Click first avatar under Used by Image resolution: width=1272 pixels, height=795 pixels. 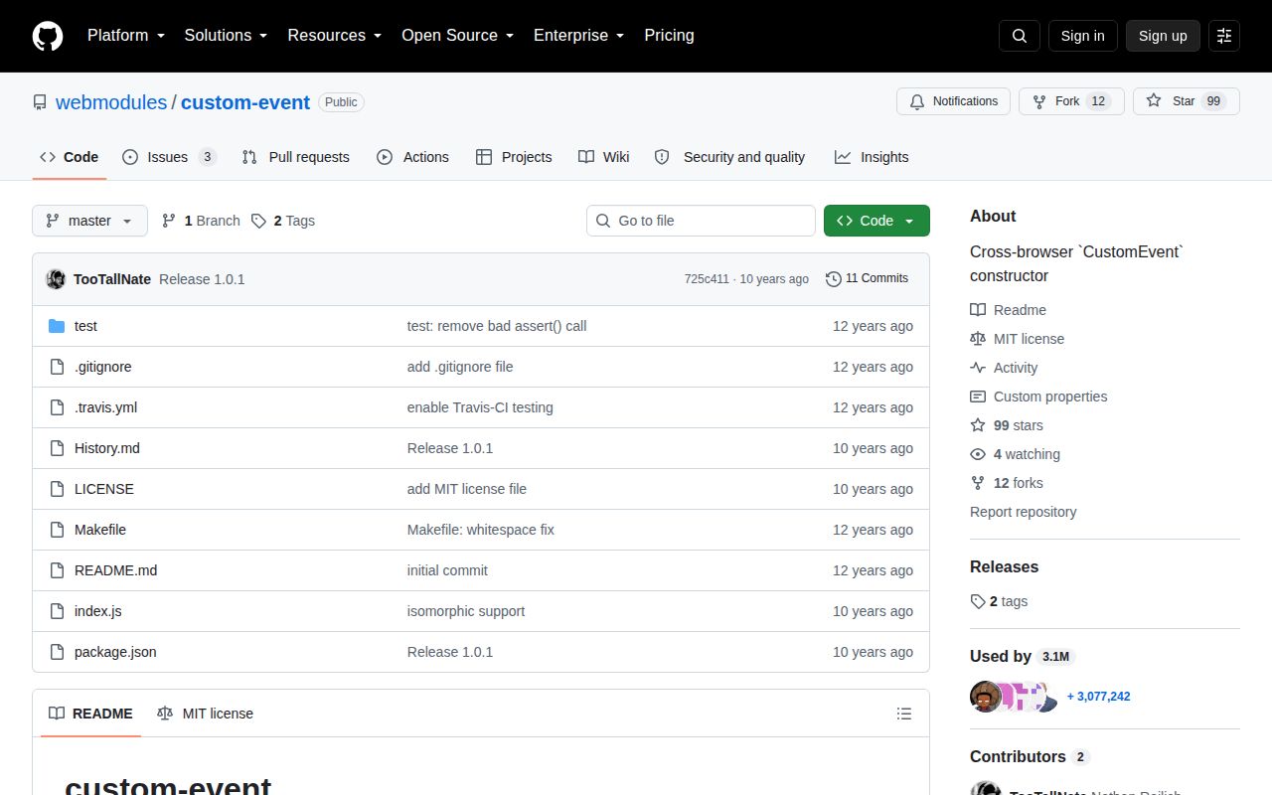click(986, 697)
